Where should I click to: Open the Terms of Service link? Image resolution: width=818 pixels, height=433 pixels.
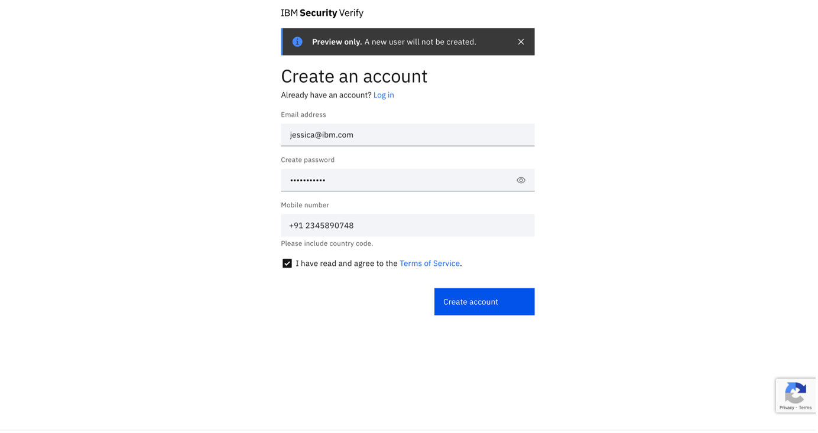coord(430,263)
